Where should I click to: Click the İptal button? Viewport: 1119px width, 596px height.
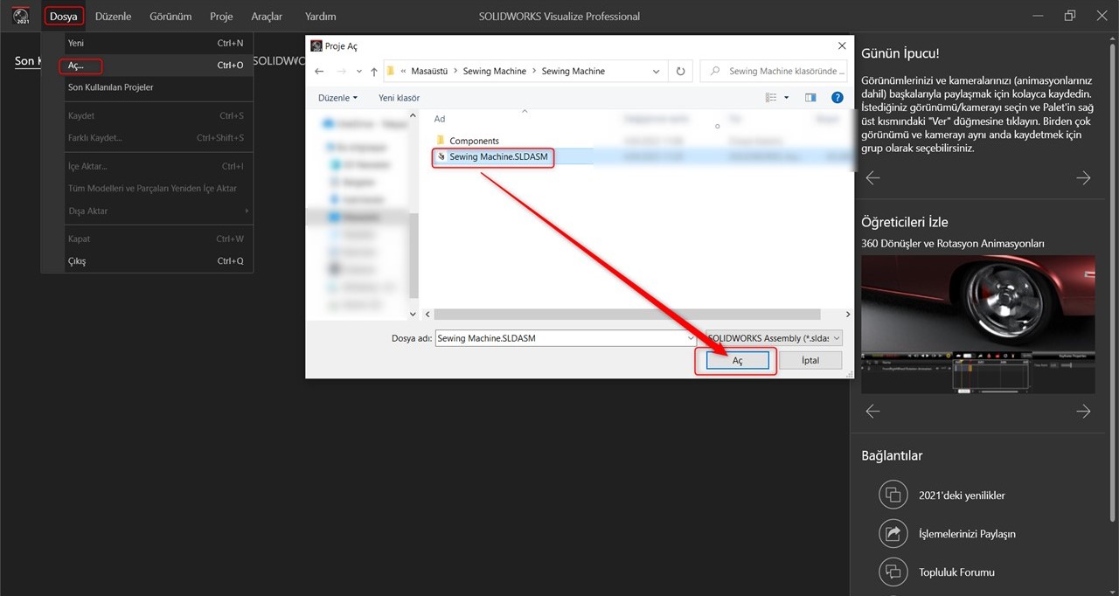point(810,360)
